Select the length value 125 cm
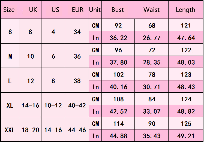204x142 pixels. pyautogui.click(x=186, y=124)
